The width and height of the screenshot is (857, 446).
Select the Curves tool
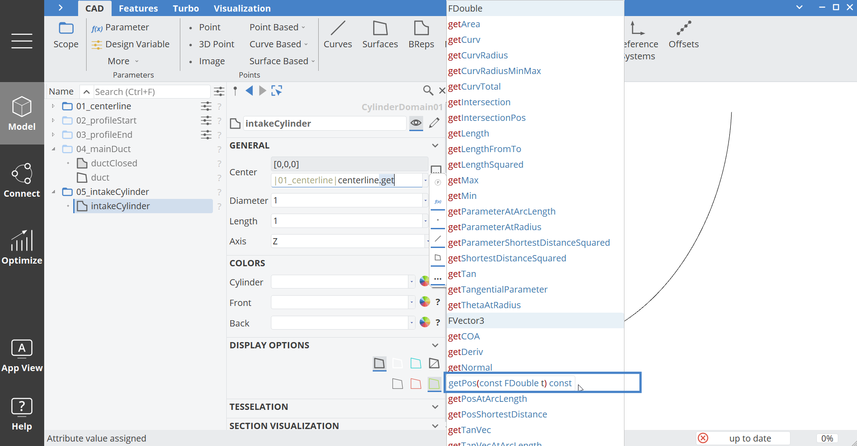click(x=338, y=35)
